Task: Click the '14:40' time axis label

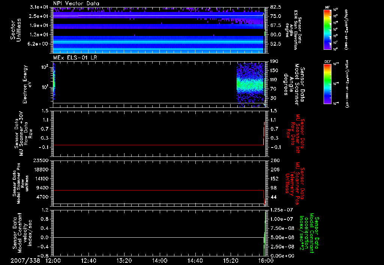Action: coord(195,261)
